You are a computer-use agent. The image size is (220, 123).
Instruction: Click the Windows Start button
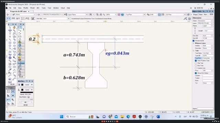pyautogui.click(x=62, y=117)
